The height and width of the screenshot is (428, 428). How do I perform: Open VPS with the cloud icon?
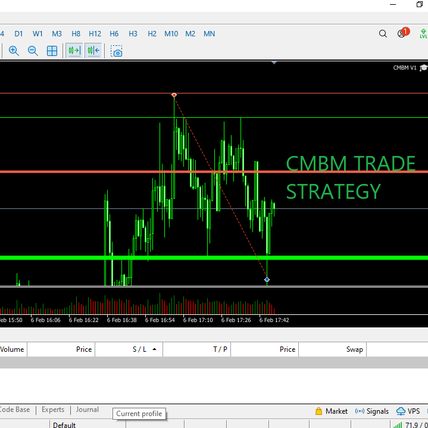click(x=408, y=411)
